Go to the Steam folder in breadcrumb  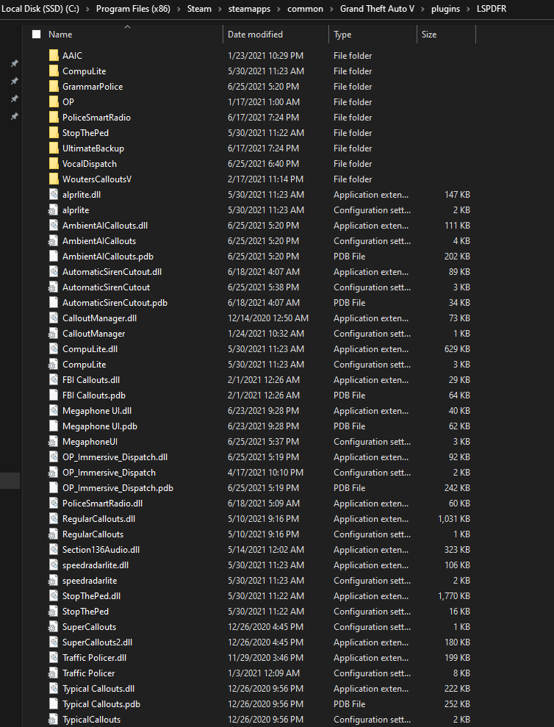[x=199, y=9]
